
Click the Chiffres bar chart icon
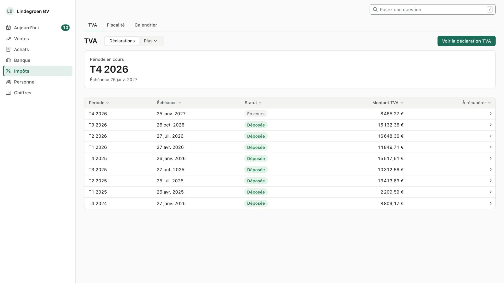pyautogui.click(x=8, y=93)
